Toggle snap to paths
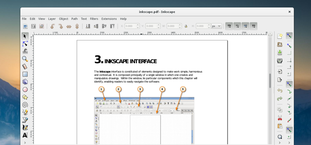Viewport: 311px width, 145px height. pos(289,91)
